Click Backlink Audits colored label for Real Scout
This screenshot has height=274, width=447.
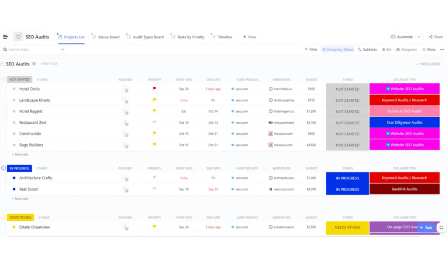[404, 189]
